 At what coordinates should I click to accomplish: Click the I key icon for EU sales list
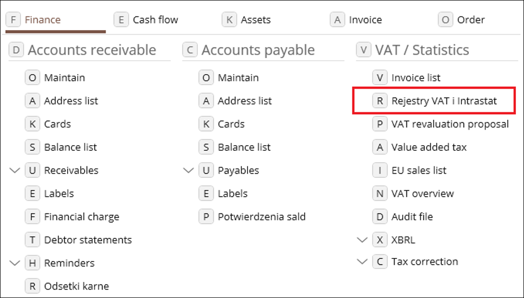(380, 170)
